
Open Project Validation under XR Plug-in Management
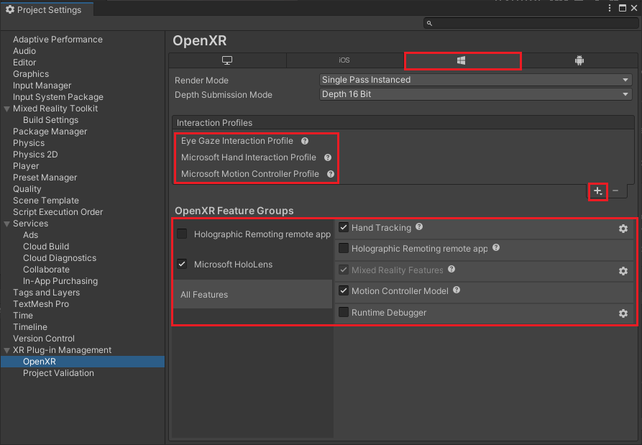tap(58, 373)
